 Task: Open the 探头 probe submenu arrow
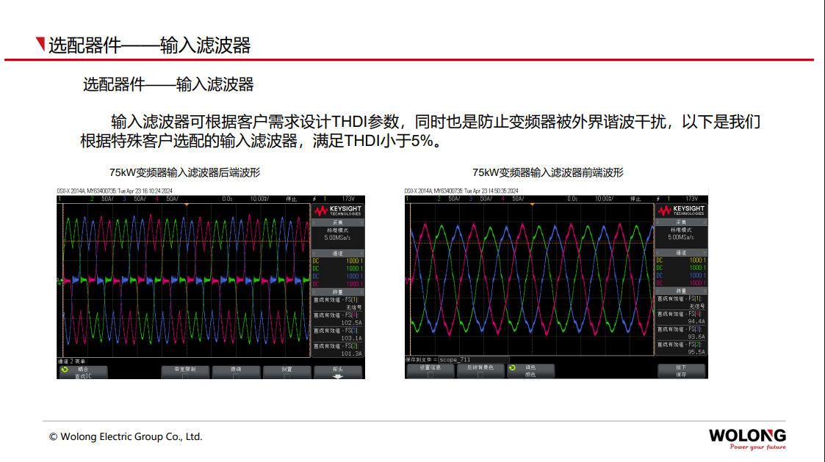337,373
